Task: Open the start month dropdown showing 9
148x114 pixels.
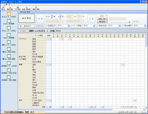Action: 60,17
